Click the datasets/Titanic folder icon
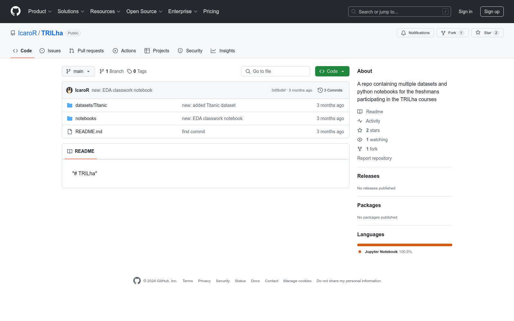 (70, 105)
